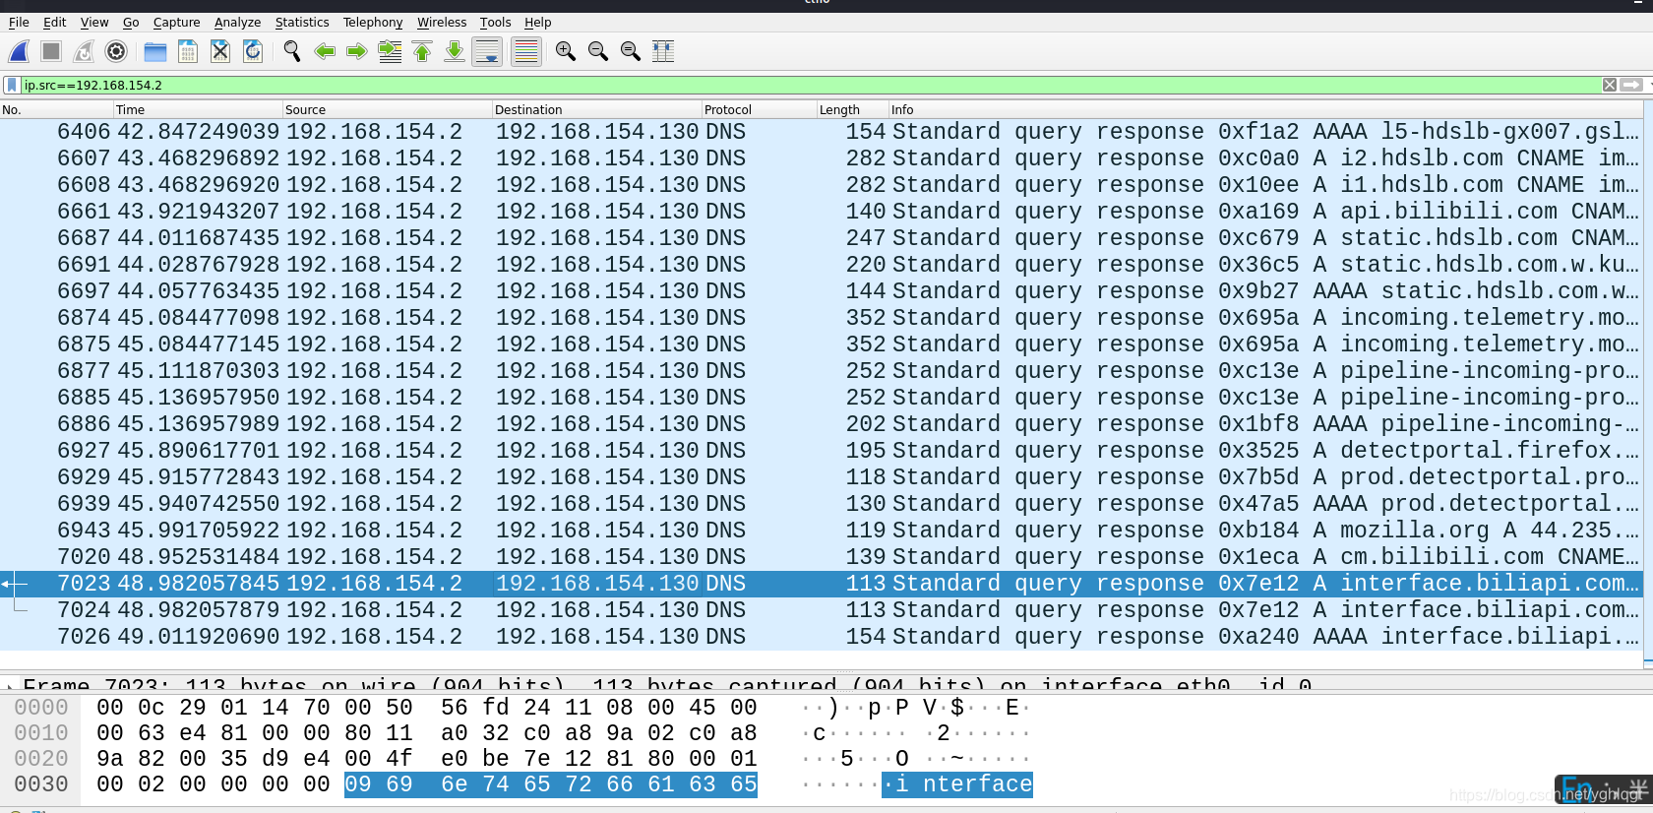
Task: Expand the Frame 7023 details row
Action: coord(10,685)
